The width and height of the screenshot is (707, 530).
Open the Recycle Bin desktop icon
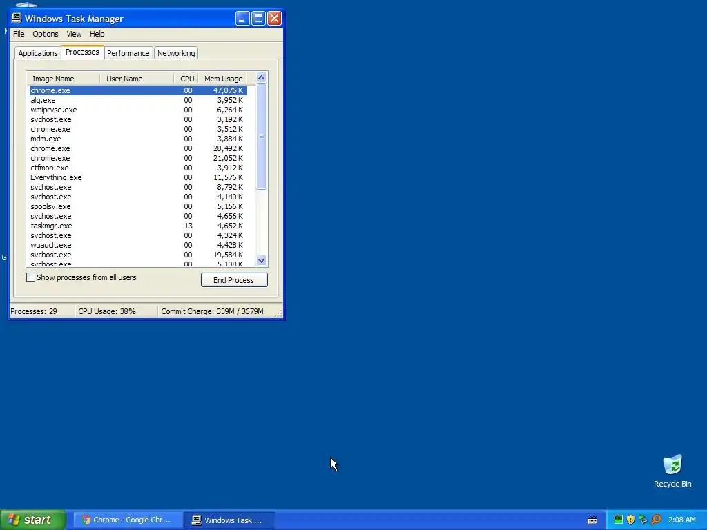pyautogui.click(x=672, y=471)
